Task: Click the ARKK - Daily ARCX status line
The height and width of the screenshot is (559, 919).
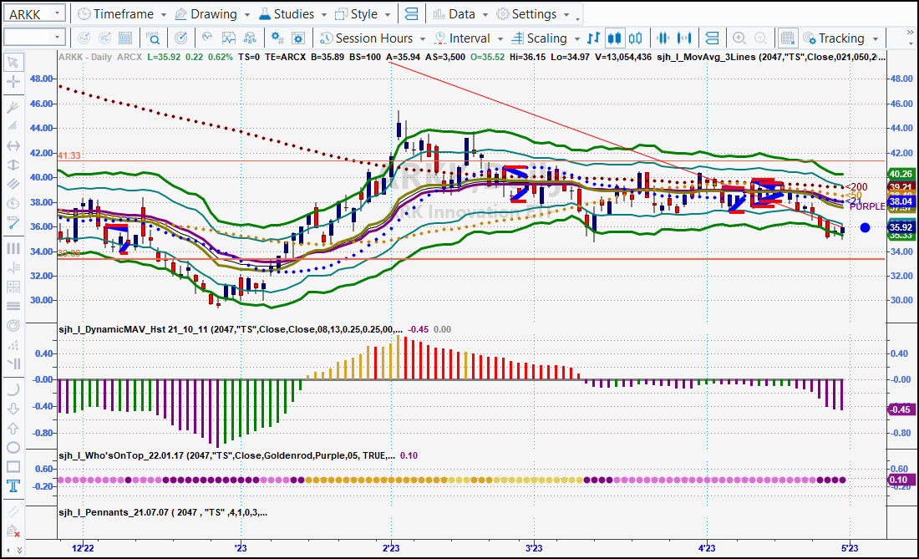Action: click(100, 57)
